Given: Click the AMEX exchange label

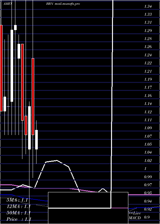Looking at the screenshot, I should tap(8, 4).
